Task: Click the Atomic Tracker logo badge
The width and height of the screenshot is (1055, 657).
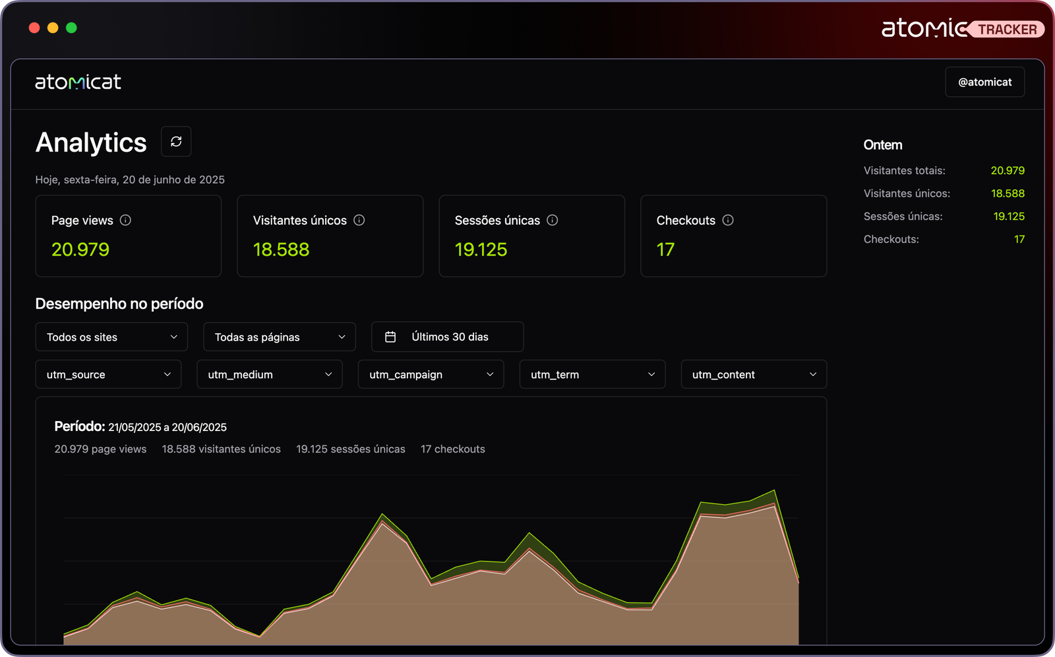Action: coord(962,28)
